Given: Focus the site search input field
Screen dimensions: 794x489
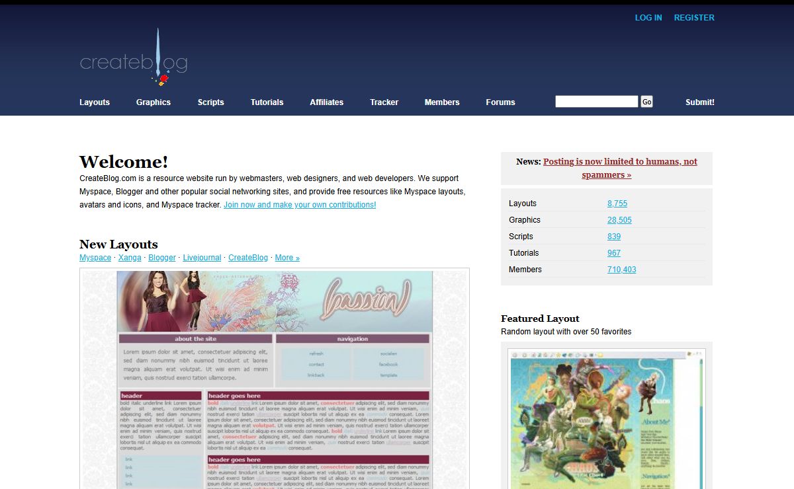Looking at the screenshot, I should tap(597, 101).
